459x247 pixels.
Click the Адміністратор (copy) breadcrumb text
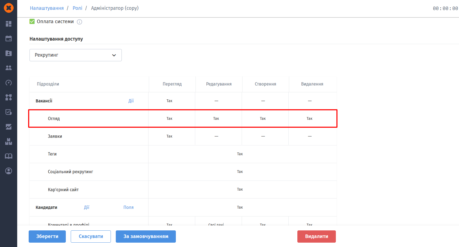pyautogui.click(x=115, y=8)
